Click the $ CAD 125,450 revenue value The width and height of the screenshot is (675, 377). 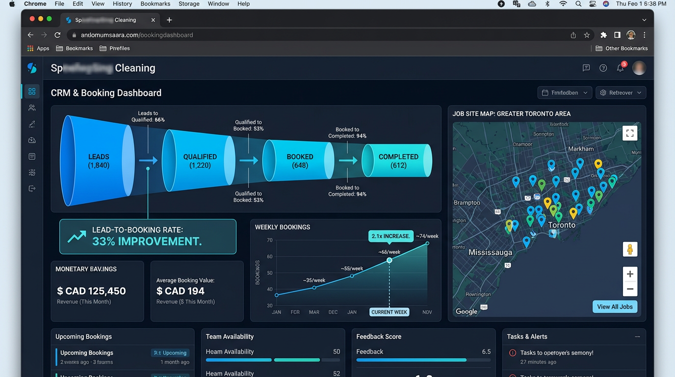tap(92, 291)
